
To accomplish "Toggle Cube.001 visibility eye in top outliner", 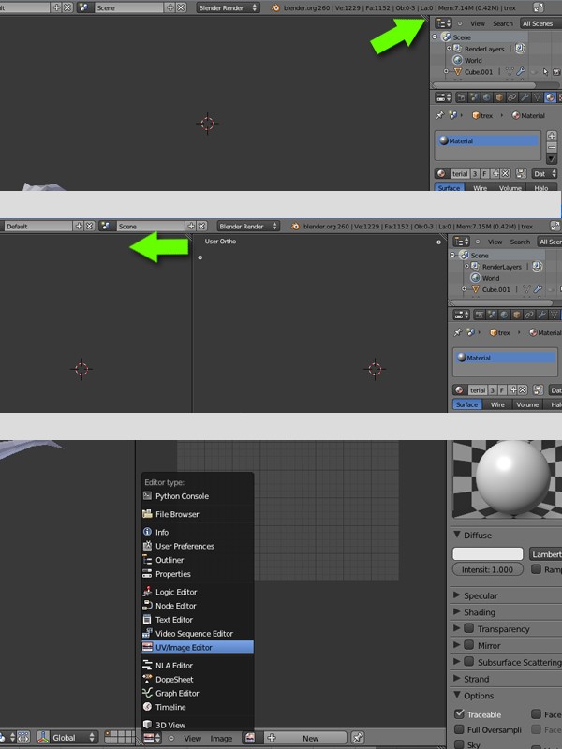I will 533,72.
